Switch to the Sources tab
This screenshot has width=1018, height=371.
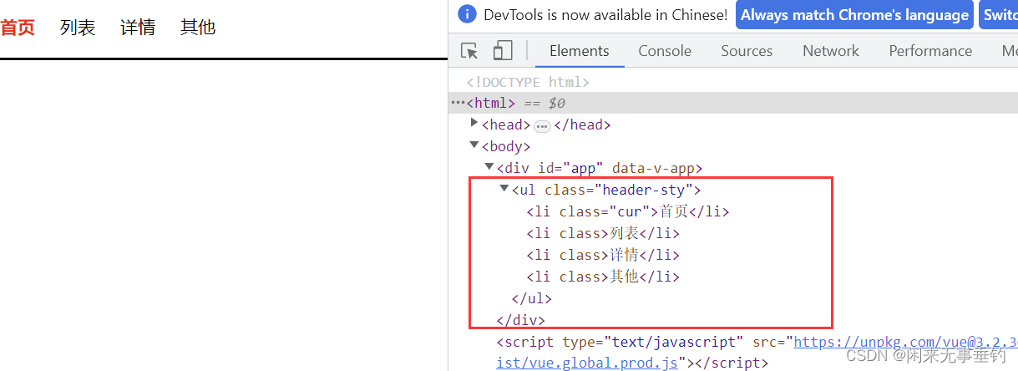[x=747, y=51]
